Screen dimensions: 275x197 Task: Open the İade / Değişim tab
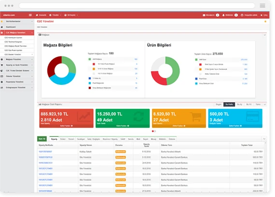pyautogui.click(x=94, y=139)
